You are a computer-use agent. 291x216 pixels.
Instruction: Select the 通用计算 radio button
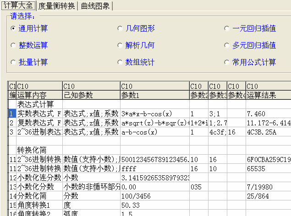tap(13, 29)
